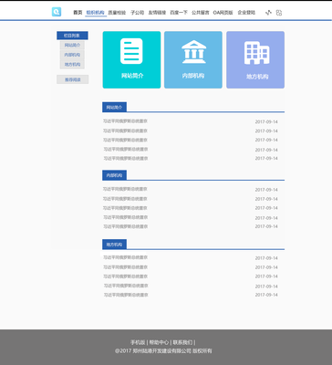Viewport: 332px width, 365px height.
Task: Open the last navigation item 企业登陆
Action: (246, 13)
